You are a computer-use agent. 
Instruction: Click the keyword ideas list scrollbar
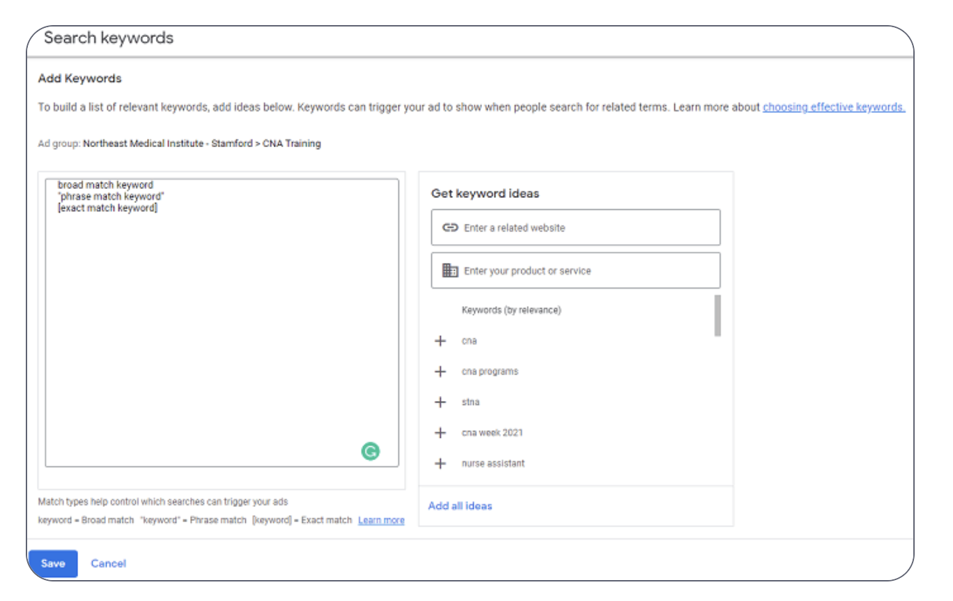(718, 316)
